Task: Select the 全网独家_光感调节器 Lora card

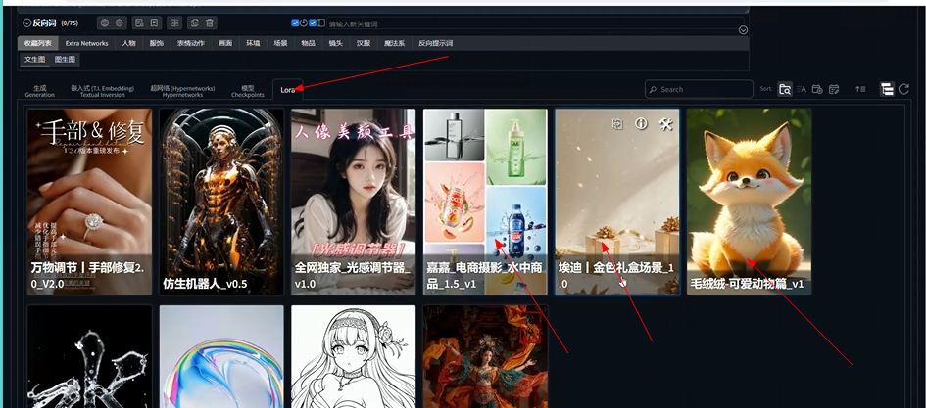Action: [x=353, y=202]
